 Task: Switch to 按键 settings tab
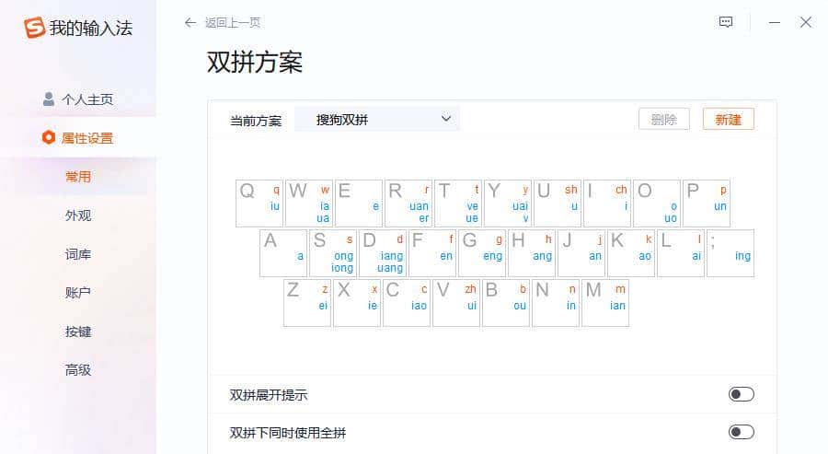(78, 332)
